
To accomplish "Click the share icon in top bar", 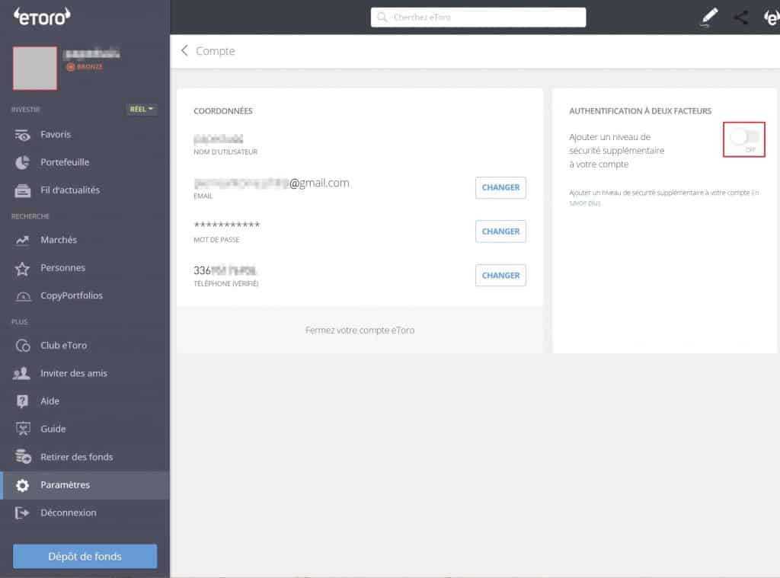I will click(740, 17).
